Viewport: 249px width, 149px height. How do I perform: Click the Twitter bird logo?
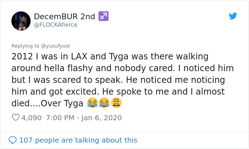[233, 16]
